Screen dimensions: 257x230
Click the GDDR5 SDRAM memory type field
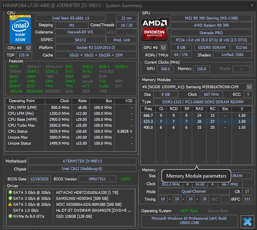pyautogui.click(x=212, y=48)
